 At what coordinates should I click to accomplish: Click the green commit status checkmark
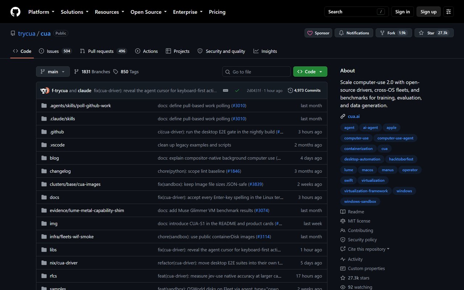[237, 90]
